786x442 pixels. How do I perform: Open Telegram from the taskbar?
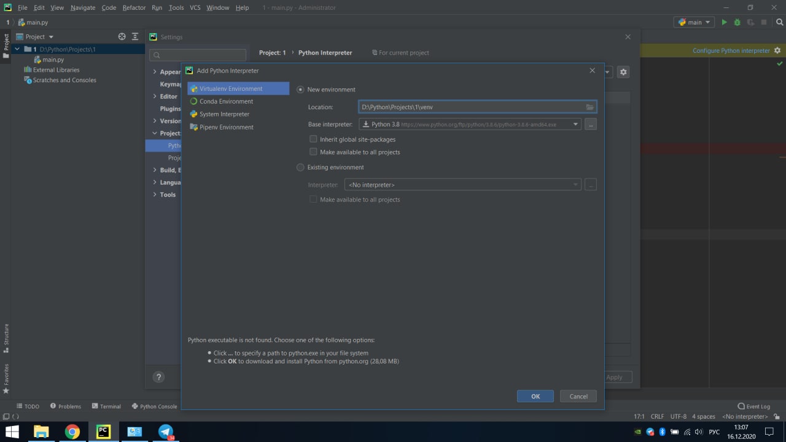[x=166, y=432]
